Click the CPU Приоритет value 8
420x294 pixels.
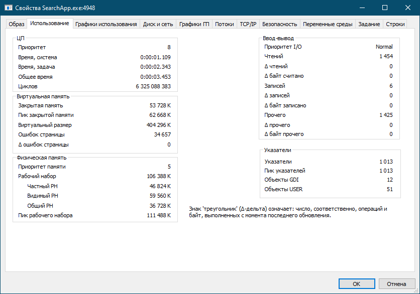point(169,47)
